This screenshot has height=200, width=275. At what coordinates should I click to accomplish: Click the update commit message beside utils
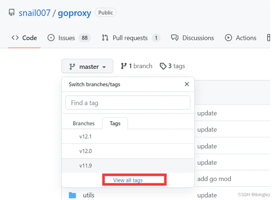(207, 195)
